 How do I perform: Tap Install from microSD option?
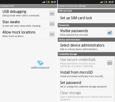tap(86, 74)
